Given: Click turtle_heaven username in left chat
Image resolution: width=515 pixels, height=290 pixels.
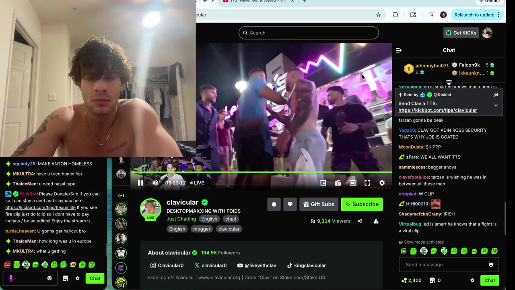Looking at the screenshot, I should [20, 231].
